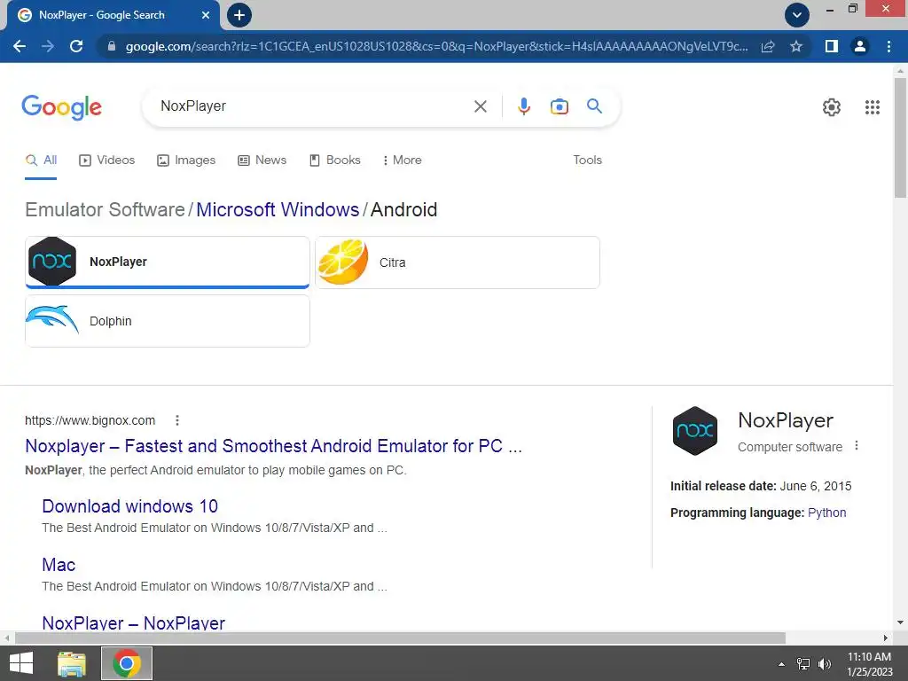The width and height of the screenshot is (908, 681).
Task: Open the Mac sitelink
Action: pyautogui.click(x=59, y=565)
